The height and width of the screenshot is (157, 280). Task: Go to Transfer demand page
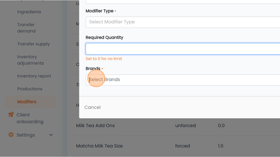click(26, 28)
